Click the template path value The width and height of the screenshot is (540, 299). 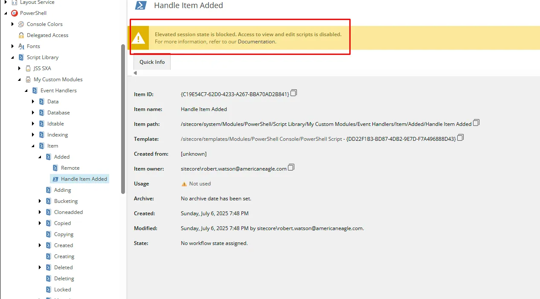pos(319,139)
